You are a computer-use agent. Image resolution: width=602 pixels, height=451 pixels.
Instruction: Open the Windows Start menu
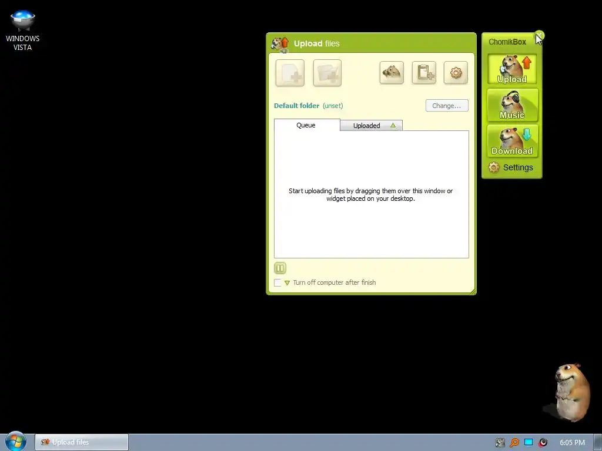pos(16,441)
